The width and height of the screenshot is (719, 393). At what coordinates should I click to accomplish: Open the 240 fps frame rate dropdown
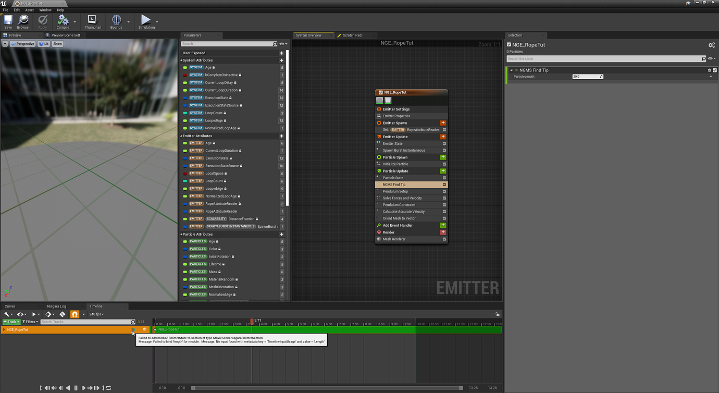96,314
